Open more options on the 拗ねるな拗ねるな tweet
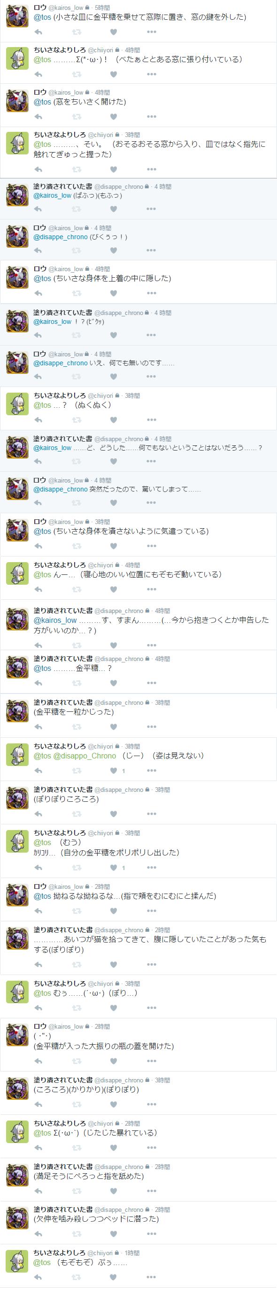This screenshot has height=1290, width=277. (151, 911)
